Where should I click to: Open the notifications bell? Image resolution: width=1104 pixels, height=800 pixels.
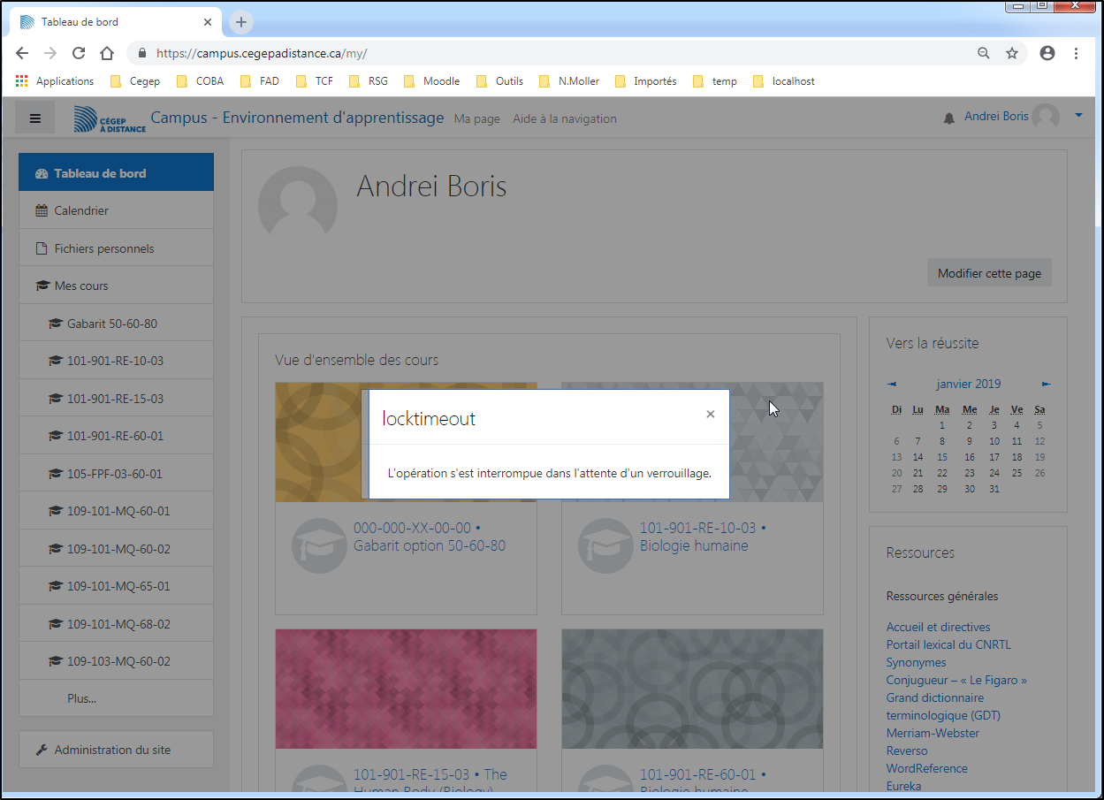(x=949, y=118)
